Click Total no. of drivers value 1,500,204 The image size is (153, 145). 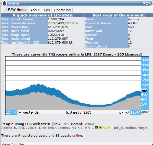(x=56, y=19)
